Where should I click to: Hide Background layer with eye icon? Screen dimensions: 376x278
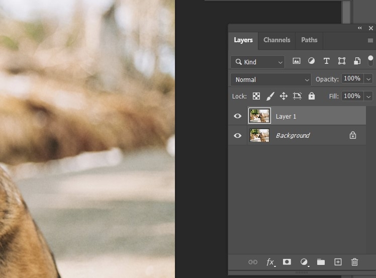pos(238,136)
